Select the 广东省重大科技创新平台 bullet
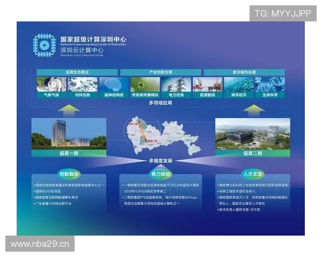The height and width of the screenshot is (257, 322). [53, 203]
